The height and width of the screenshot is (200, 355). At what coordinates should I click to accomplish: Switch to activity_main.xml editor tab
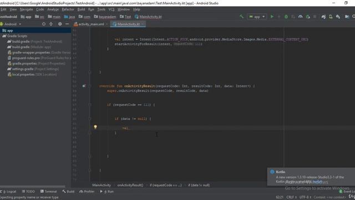[91, 24]
